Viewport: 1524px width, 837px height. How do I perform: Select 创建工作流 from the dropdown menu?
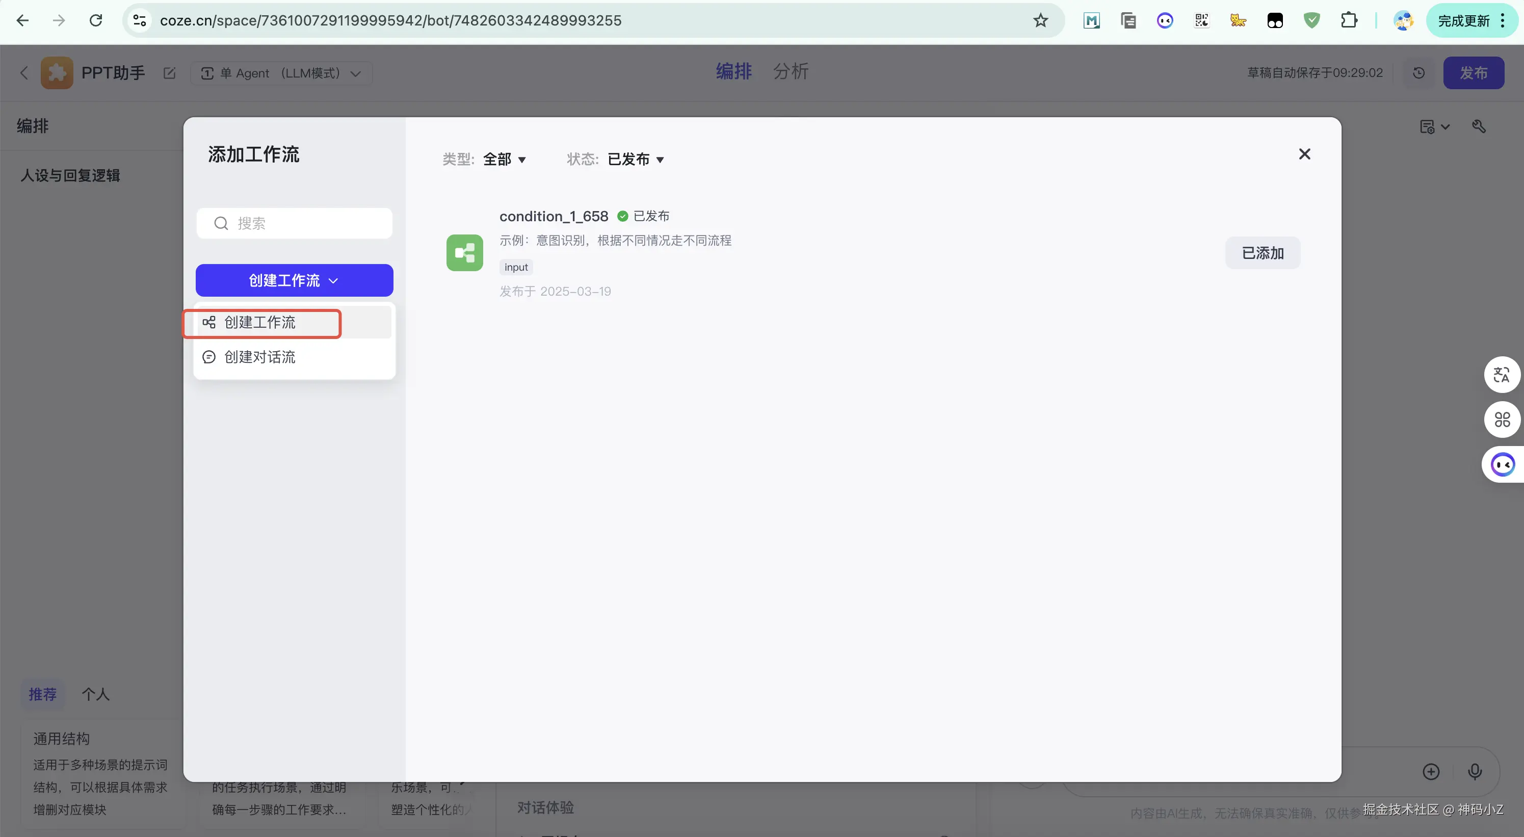260,322
